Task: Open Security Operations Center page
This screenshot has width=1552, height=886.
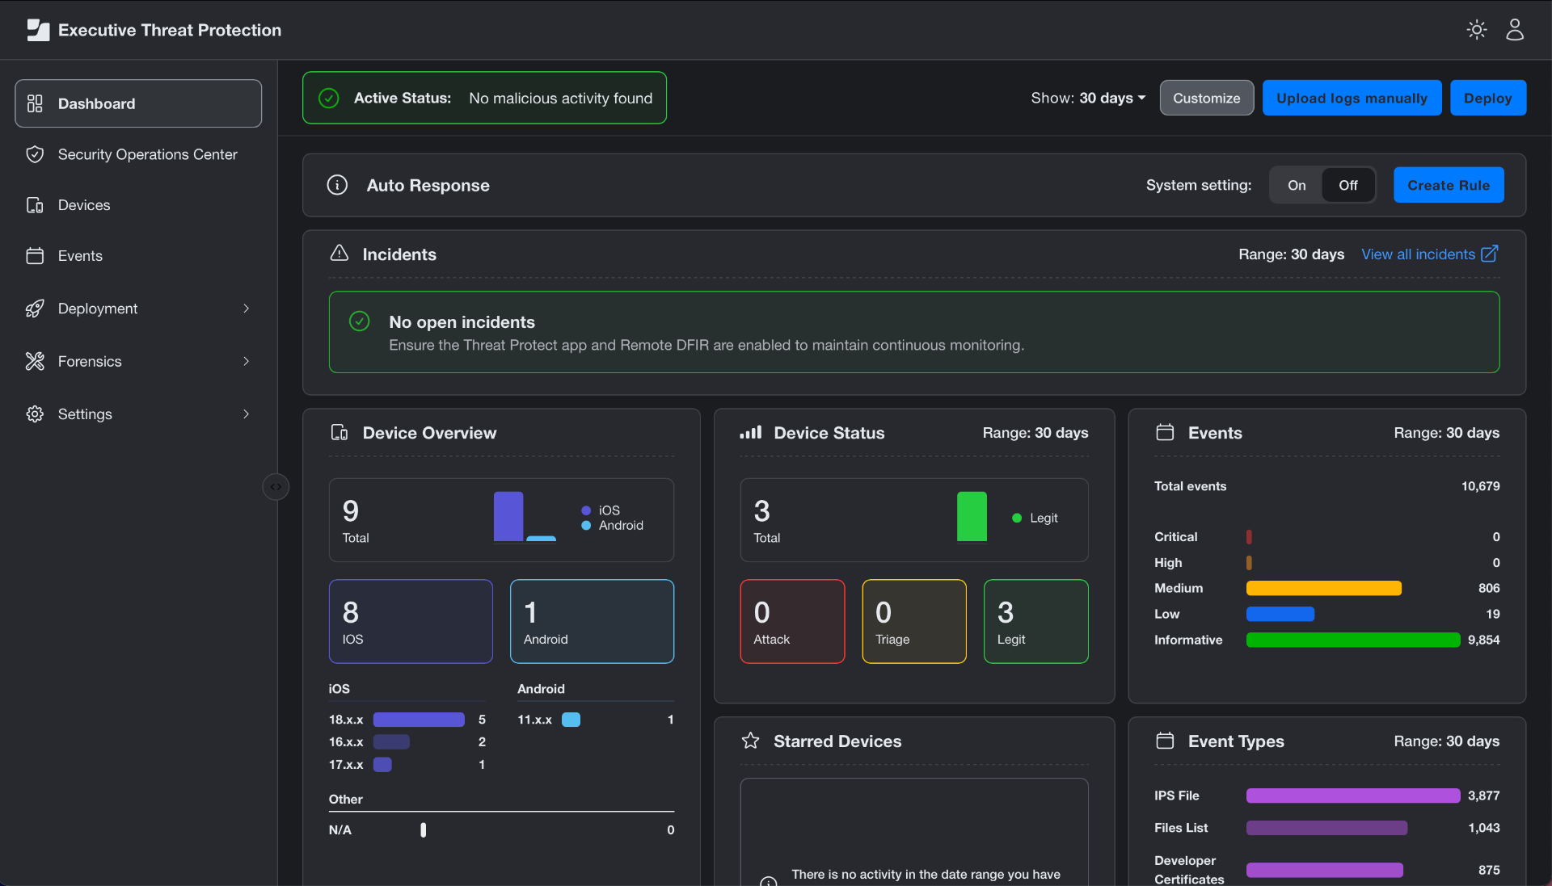Action: pos(138,154)
